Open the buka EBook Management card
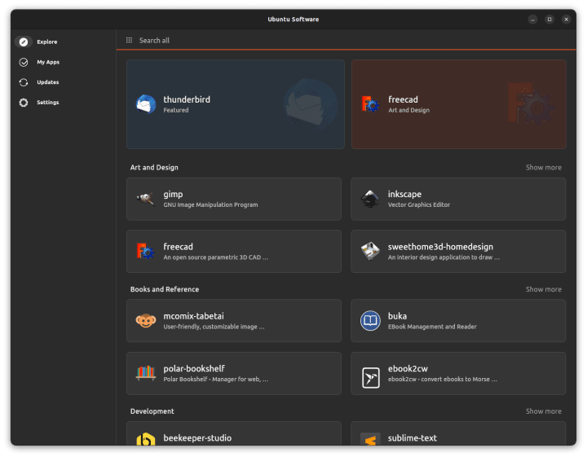The image size is (587, 457). (x=458, y=320)
